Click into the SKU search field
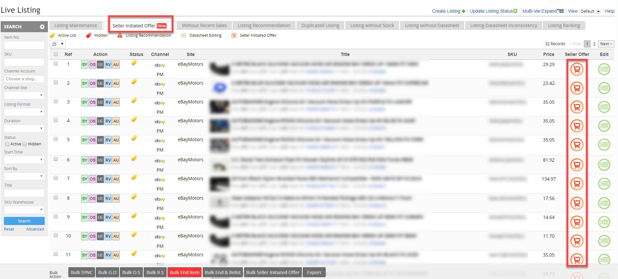618x279 pixels. tap(24, 62)
